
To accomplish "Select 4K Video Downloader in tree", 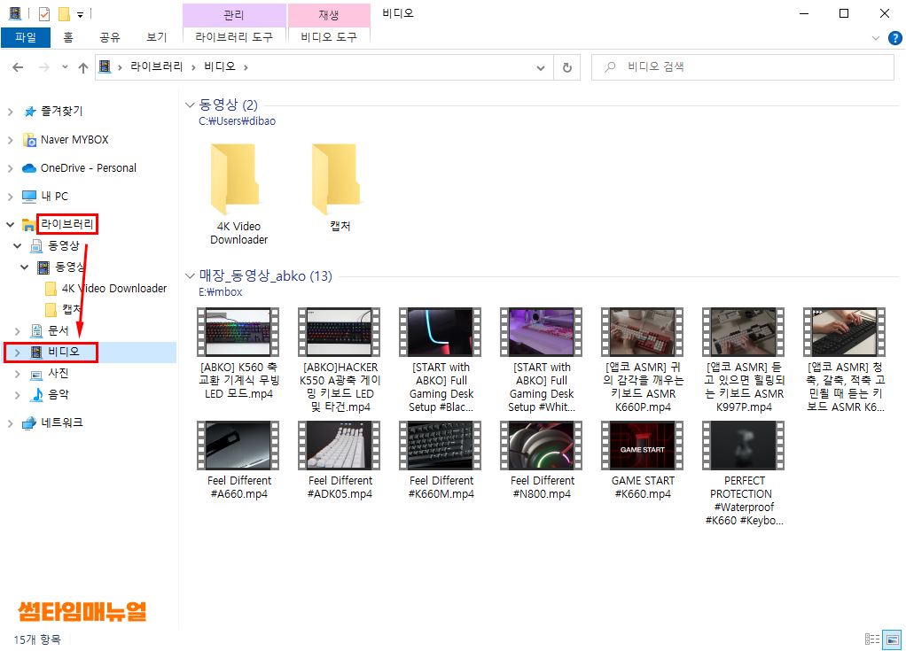I will click(x=114, y=288).
